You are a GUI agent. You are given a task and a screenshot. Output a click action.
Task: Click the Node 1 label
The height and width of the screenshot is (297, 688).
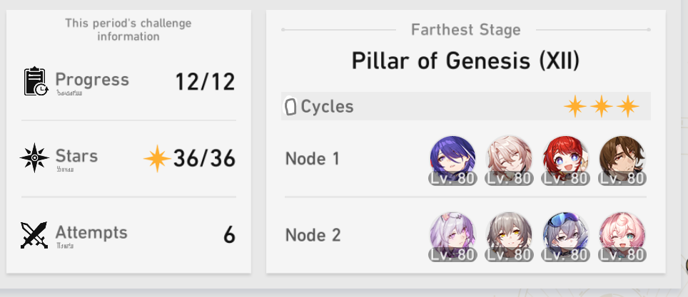coord(313,159)
